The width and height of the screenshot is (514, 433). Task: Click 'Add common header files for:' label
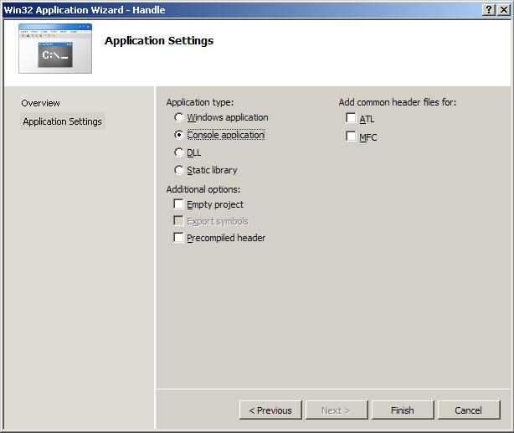coord(398,102)
